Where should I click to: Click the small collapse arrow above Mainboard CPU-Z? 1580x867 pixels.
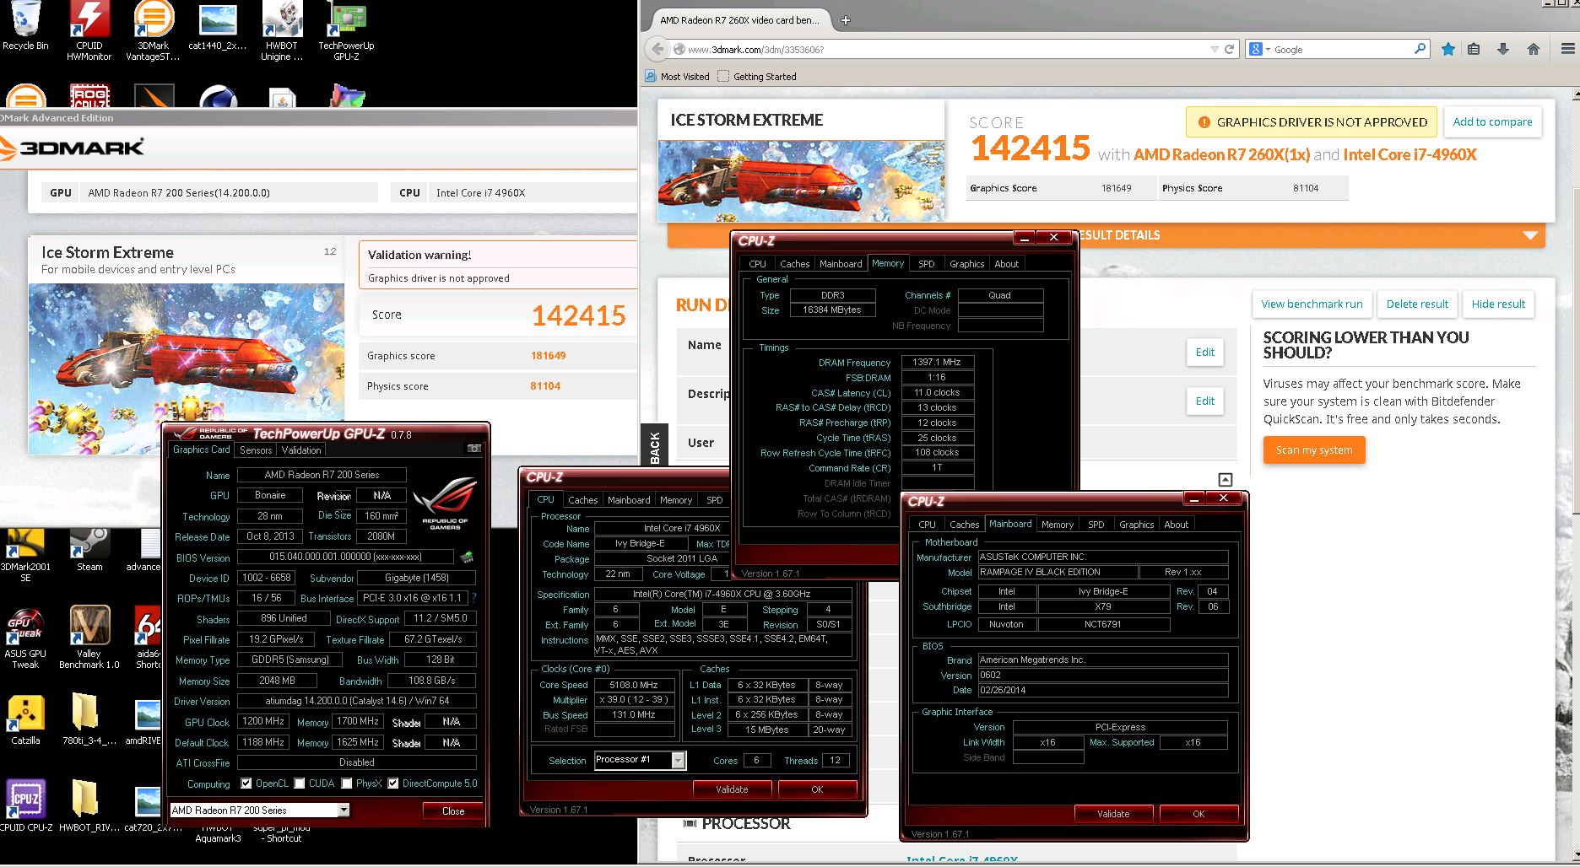pos(1226,479)
